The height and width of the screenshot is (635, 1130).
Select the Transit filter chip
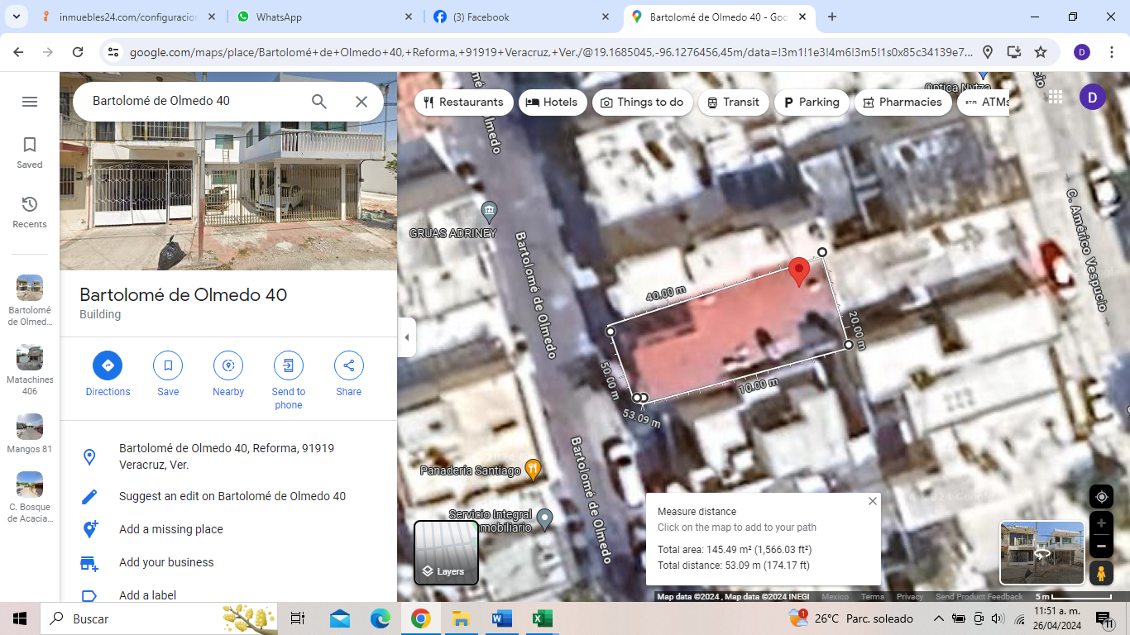click(x=733, y=103)
